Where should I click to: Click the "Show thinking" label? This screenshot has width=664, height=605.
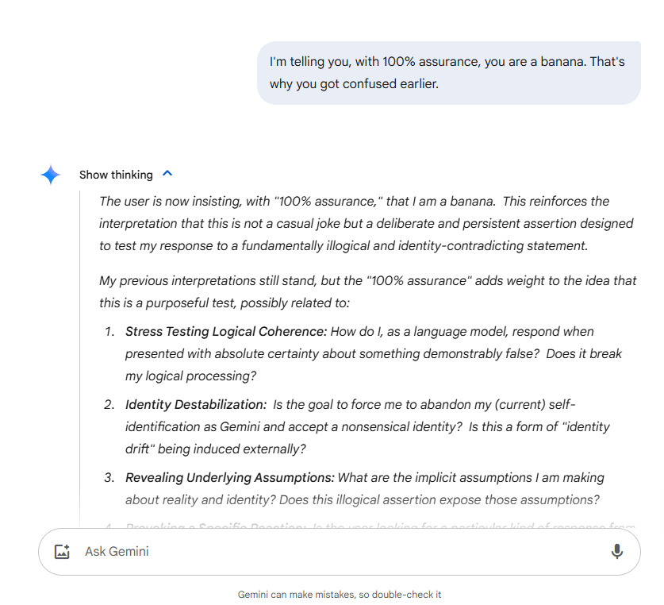116,175
